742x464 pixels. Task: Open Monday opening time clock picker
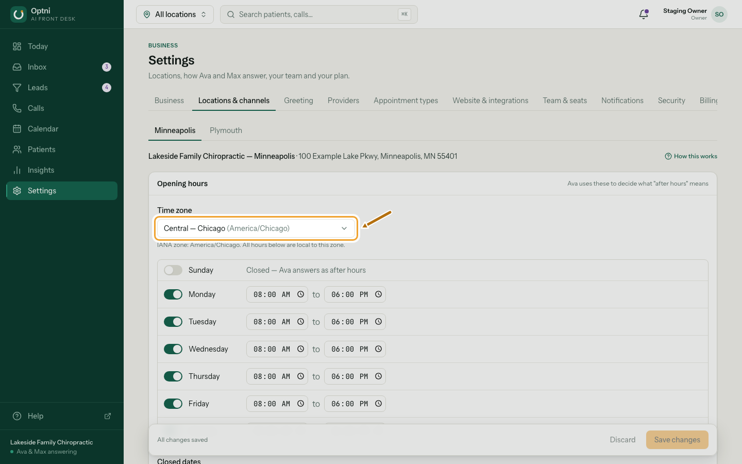pyautogui.click(x=300, y=294)
